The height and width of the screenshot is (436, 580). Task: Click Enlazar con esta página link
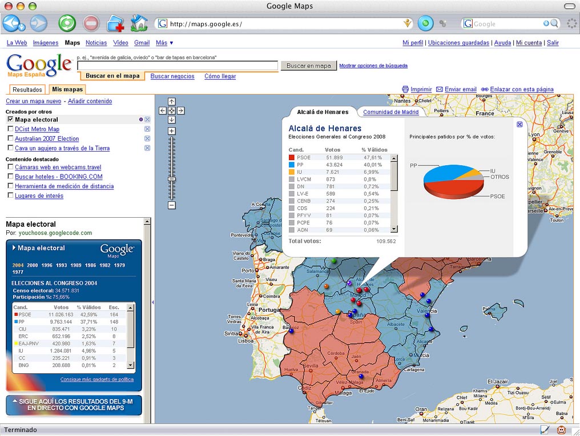[522, 89]
